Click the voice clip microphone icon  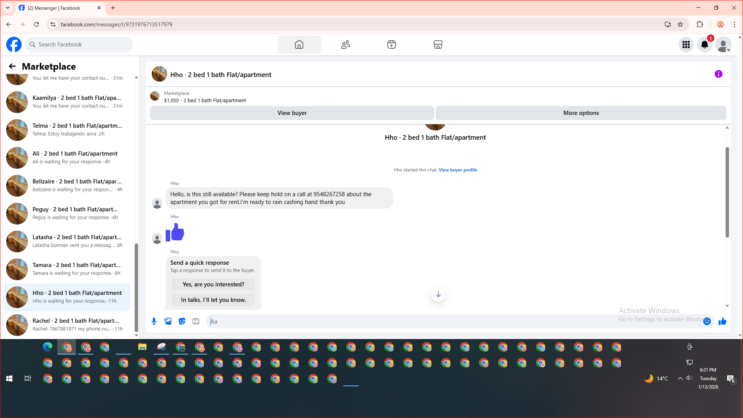[x=154, y=321]
